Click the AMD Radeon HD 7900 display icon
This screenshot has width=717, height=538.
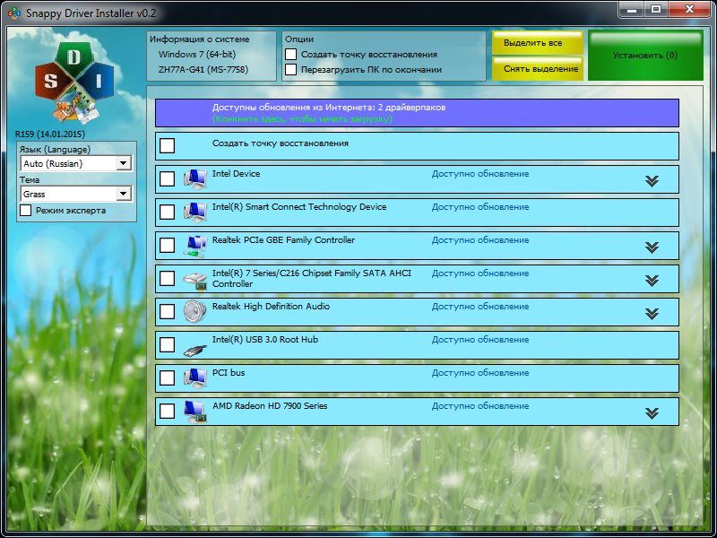click(x=195, y=412)
